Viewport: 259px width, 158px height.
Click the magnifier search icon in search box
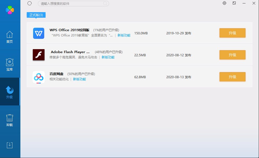105,3
